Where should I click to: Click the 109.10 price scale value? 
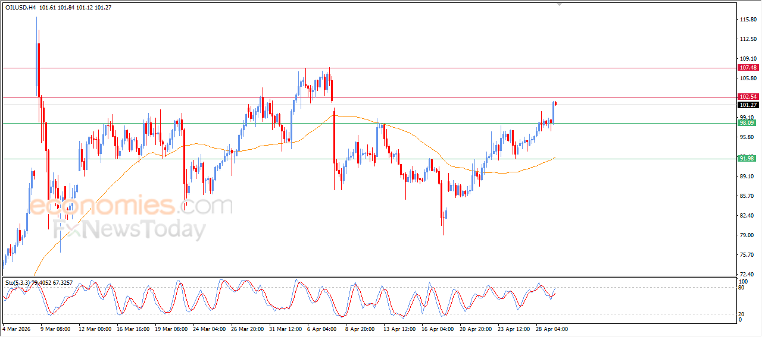click(748, 59)
